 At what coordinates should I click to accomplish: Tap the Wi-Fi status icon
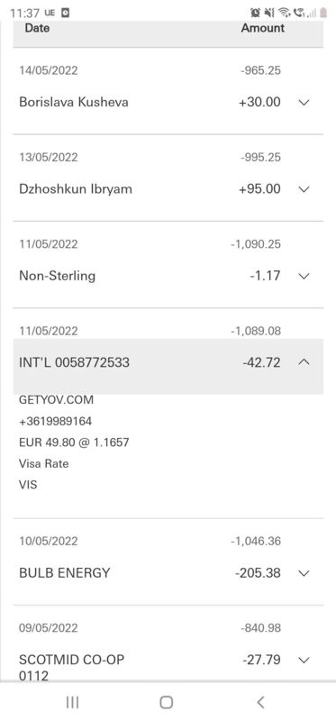point(285,13)
